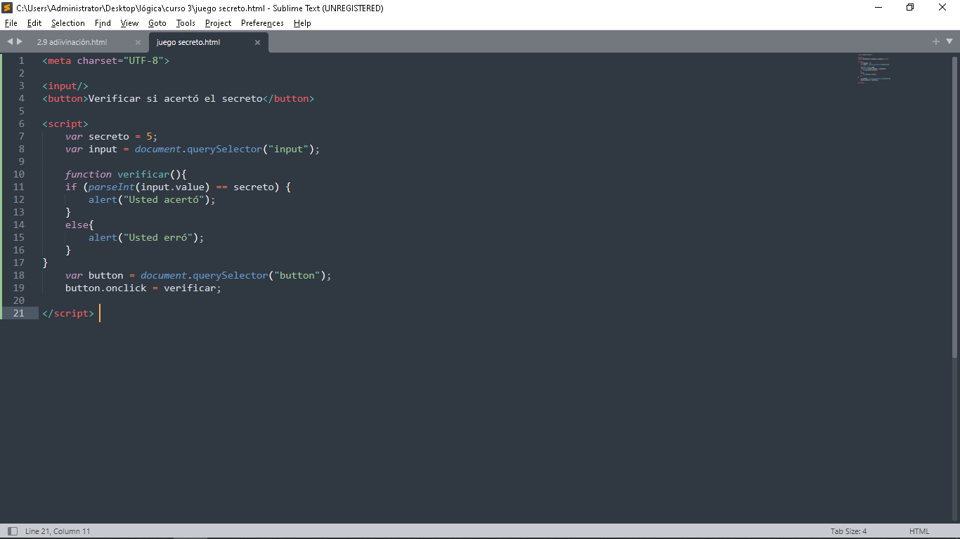Click 'var secreto = 5;' line
The width and height of the screenshot is (960, 539).
coord(111,136)
